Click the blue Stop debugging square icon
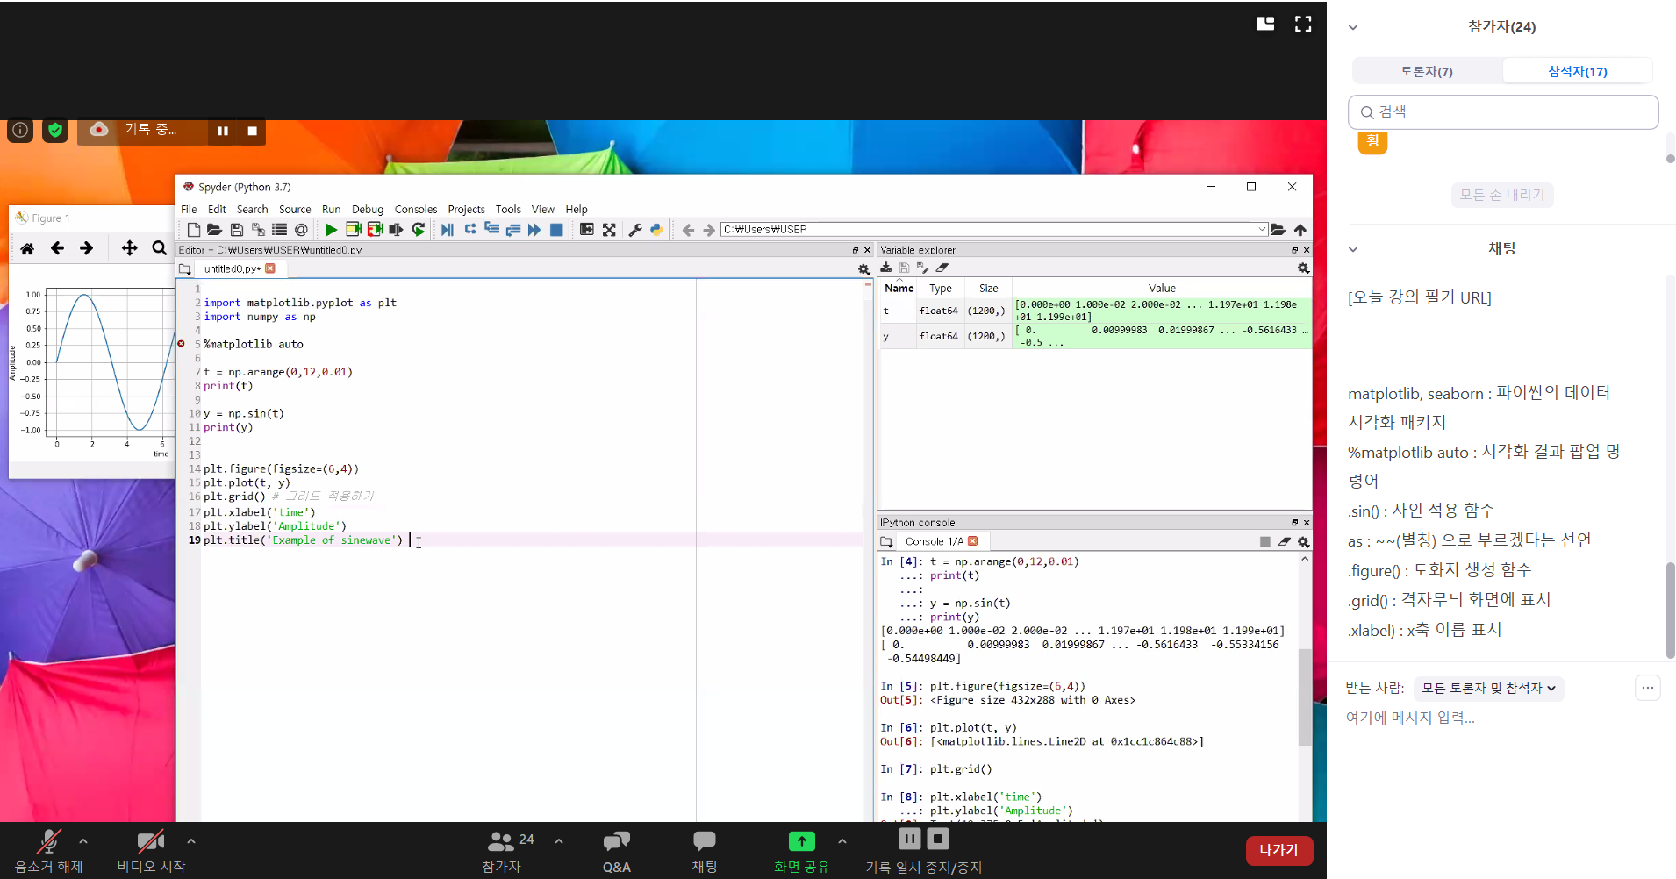1676x879 pixels. (556, 230)
